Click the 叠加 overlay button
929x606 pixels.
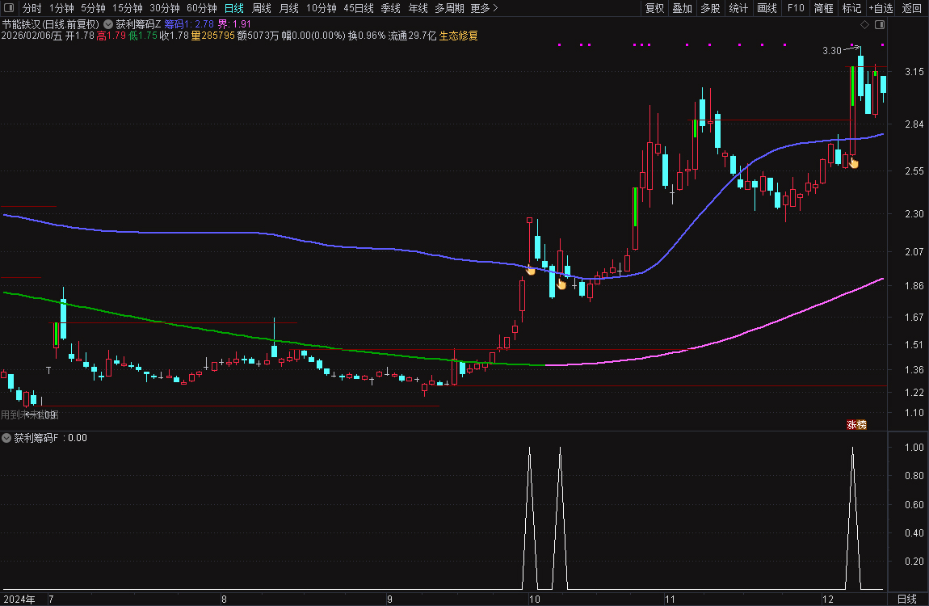(682, 8)
